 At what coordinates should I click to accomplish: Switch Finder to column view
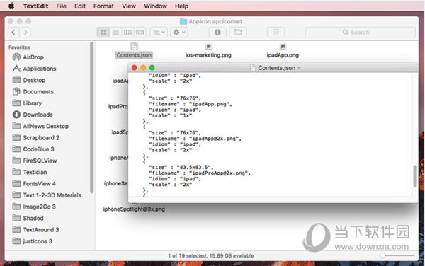127,33
